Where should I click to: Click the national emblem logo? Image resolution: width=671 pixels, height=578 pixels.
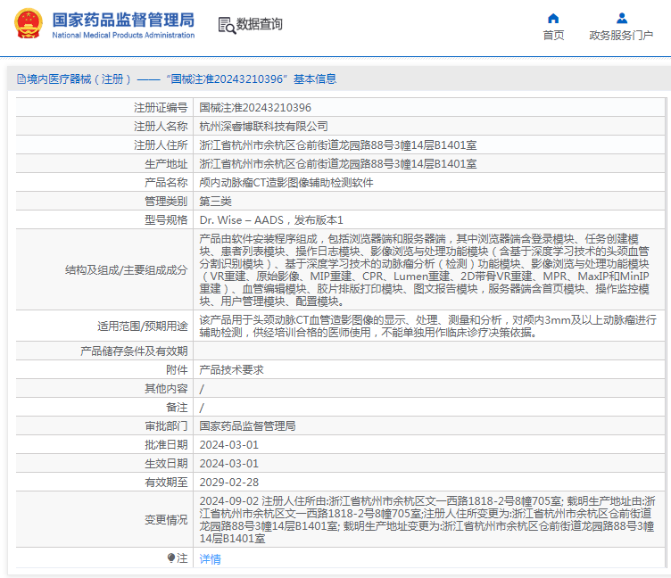coord(29,24)
